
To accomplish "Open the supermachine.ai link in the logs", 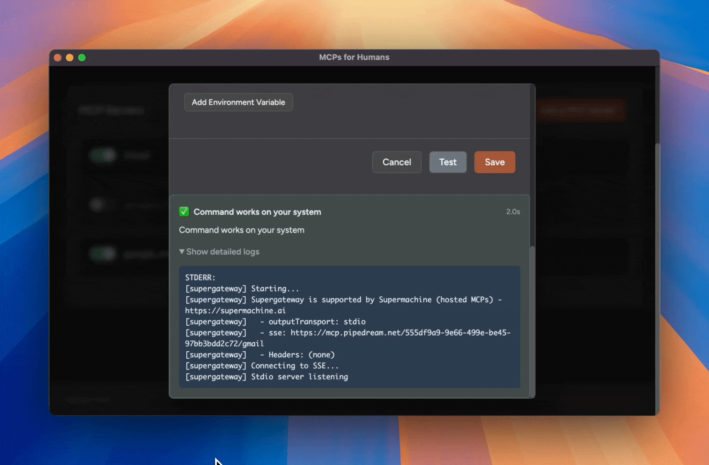I will click(x=235, y=310).
